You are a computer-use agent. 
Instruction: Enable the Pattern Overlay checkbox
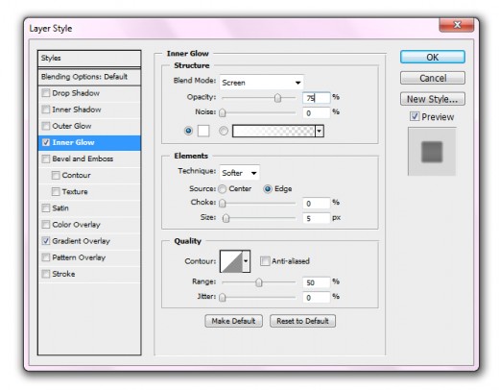pyautogui.click(x=46, y=257)
